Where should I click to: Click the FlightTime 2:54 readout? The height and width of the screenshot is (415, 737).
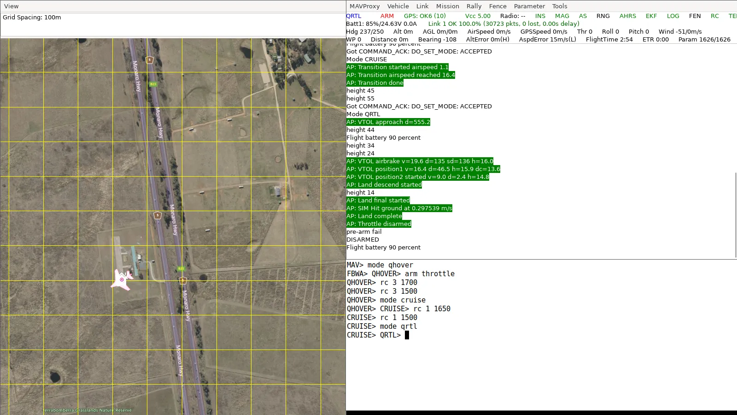[609, 39]
